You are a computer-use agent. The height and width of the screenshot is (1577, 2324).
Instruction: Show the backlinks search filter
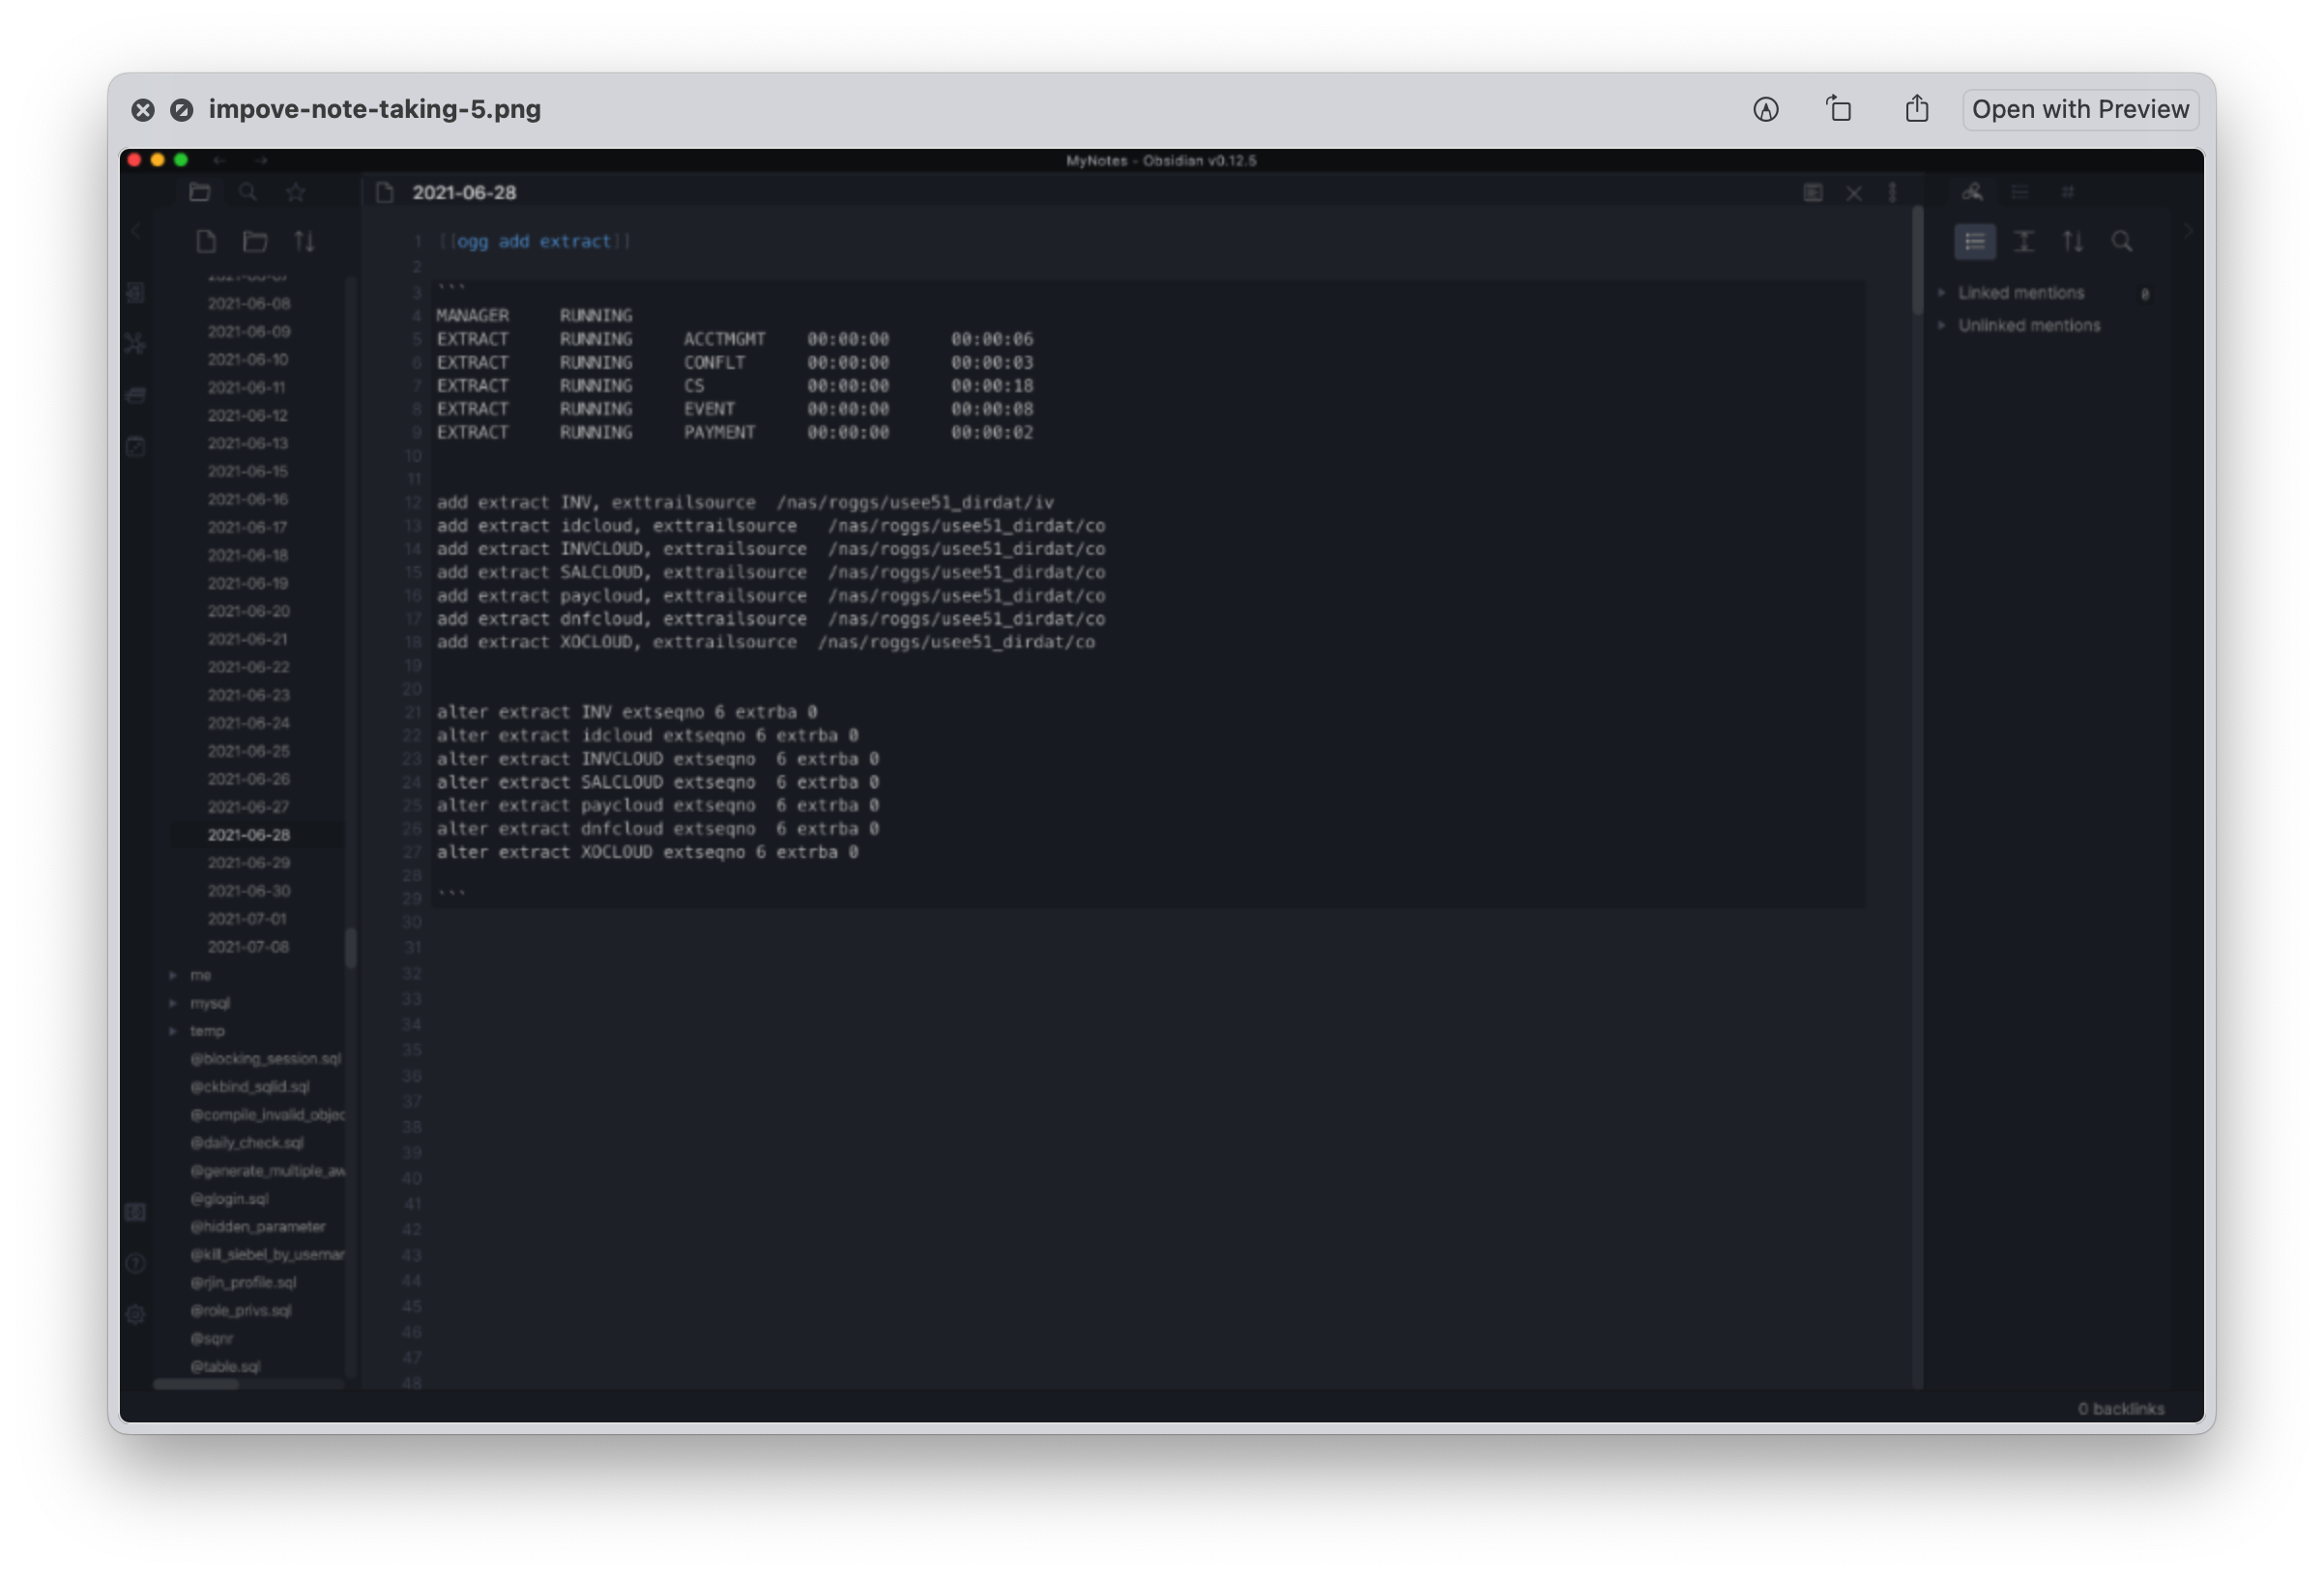pyautogui.click(x=2122, y=241)
